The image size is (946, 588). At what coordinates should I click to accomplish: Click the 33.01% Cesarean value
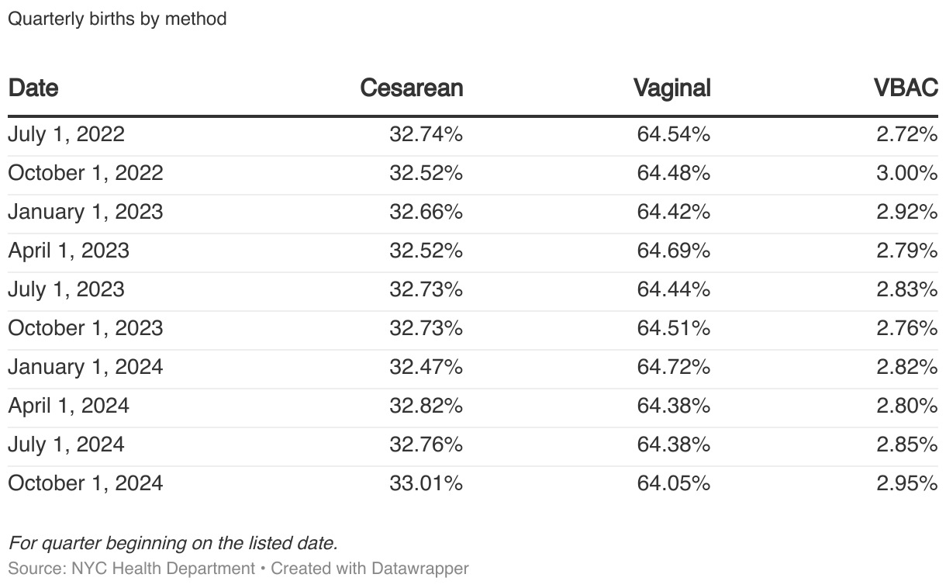[426, 483]
